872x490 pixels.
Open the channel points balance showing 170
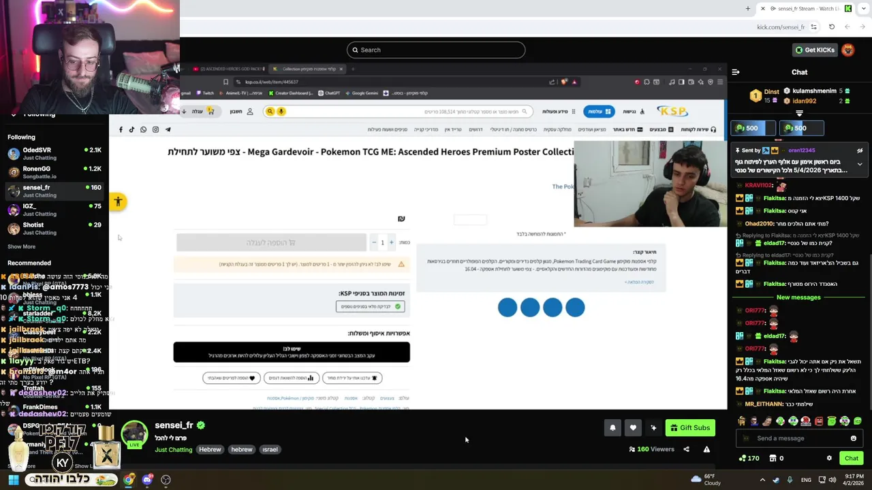click(749, 458)
